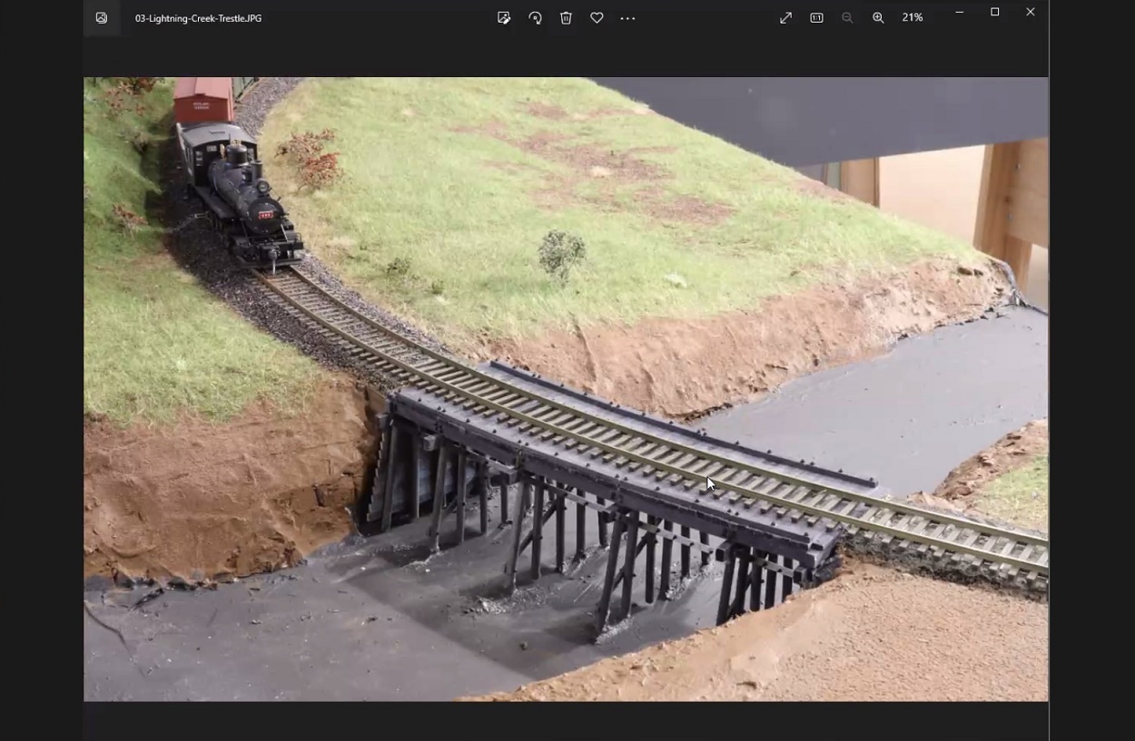The width and height of the screenshot is (1135, 741).
Task: Zoom in with the plus magnifier icon
Action: 878,18
